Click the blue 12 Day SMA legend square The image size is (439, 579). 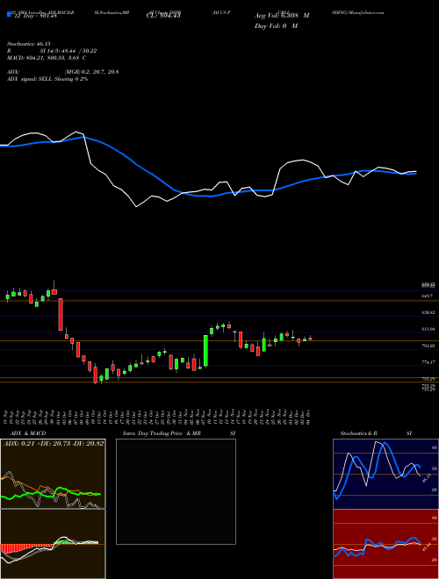(x=9, y=15)
